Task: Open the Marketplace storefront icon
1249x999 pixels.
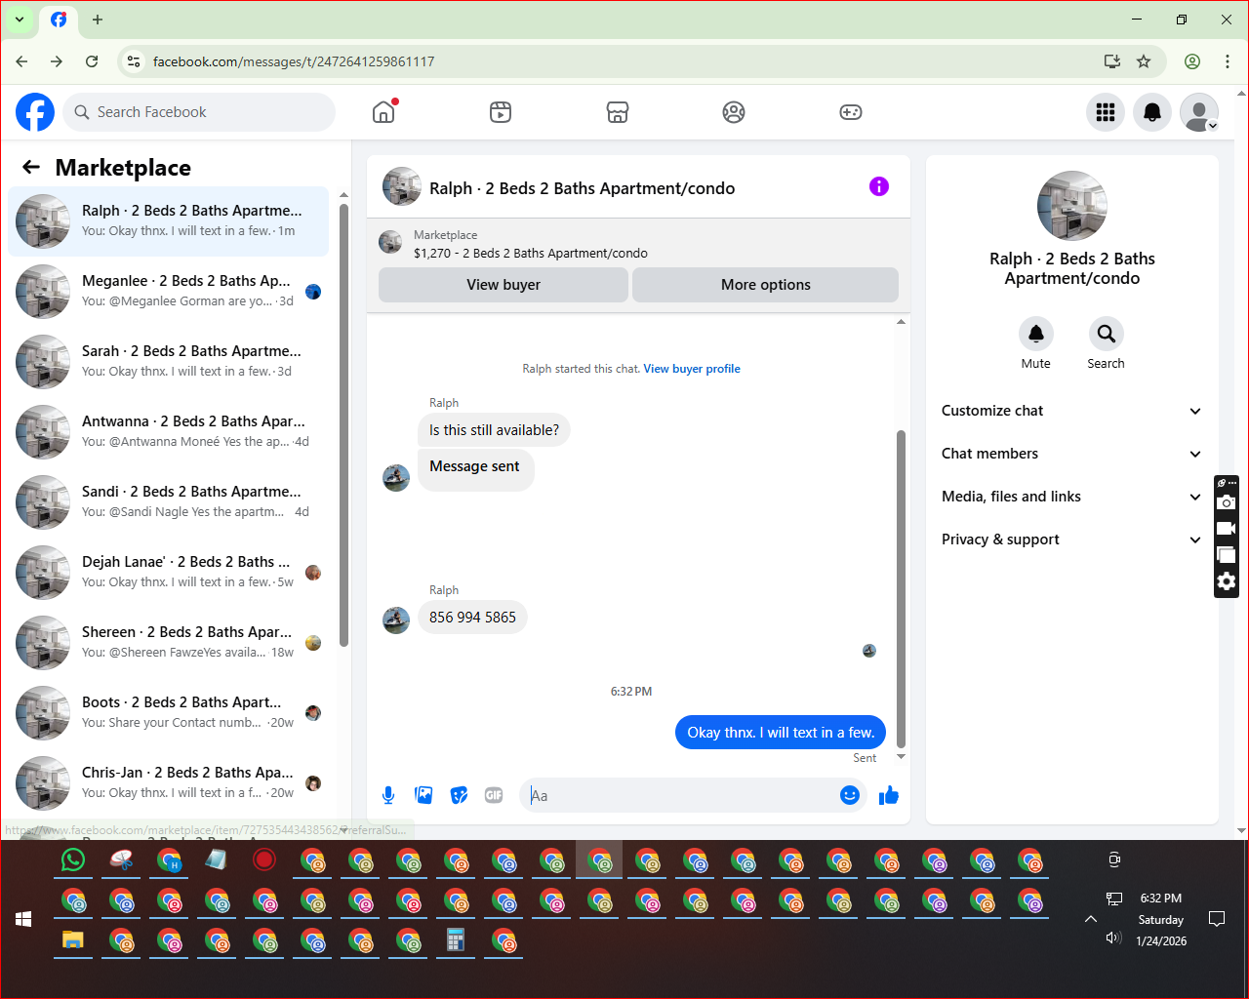Action: click(x=618, y=112)
